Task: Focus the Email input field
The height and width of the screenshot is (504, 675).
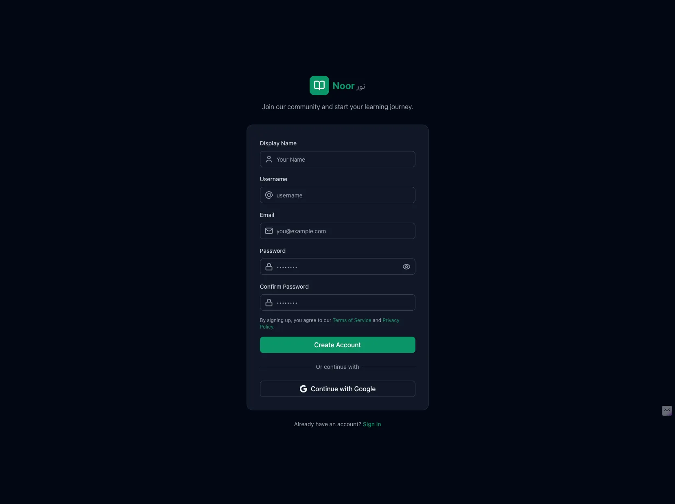Action: 338,231
